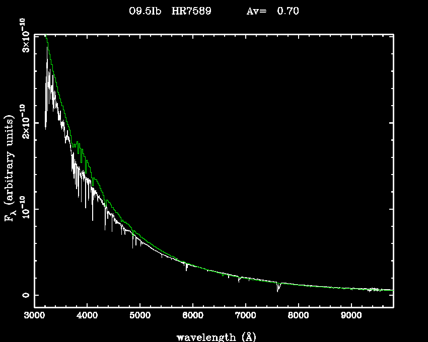
Task: Select the Av= 0.70 extinction value
Action: tap(272, 11)
